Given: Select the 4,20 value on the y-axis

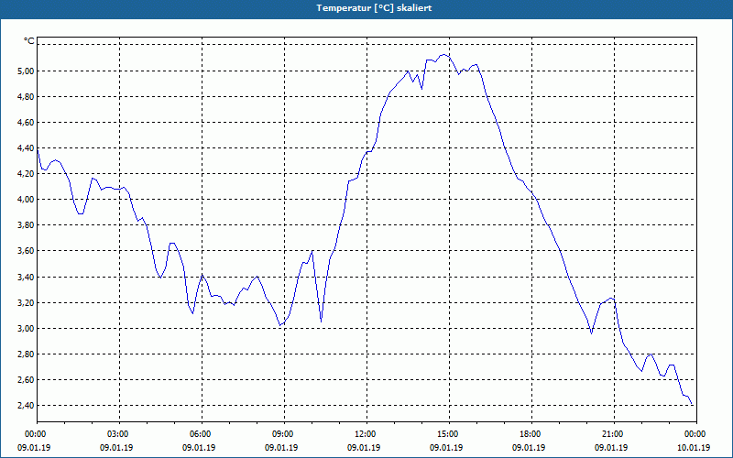Looking at the screenshot, I should pos(26,174).
